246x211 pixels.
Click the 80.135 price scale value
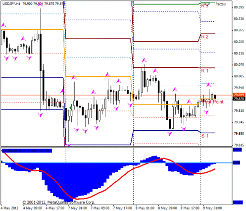click(x=239, y=53)
